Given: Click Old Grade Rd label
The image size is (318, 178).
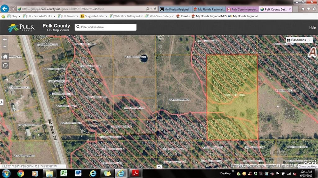Looking at the screenshot, I should pyautogui.click(x=52, y=129).
